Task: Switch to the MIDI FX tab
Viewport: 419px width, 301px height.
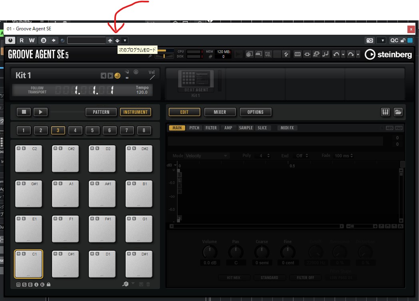Action: 287,128
